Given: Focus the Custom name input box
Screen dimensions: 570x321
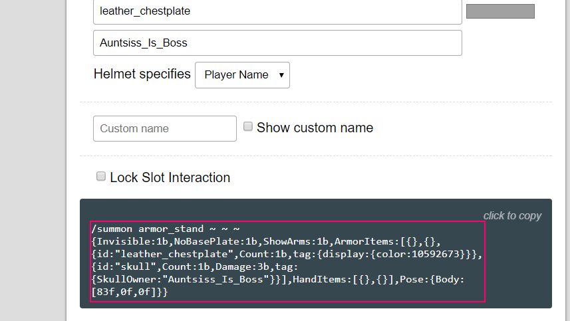Looking at the screenshot, I should coord(165,128).
